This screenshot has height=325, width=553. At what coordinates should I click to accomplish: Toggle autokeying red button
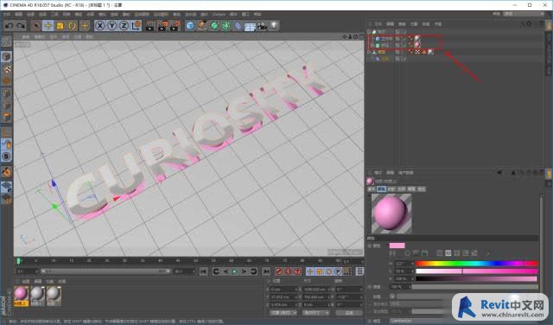(x=288, y=271)
